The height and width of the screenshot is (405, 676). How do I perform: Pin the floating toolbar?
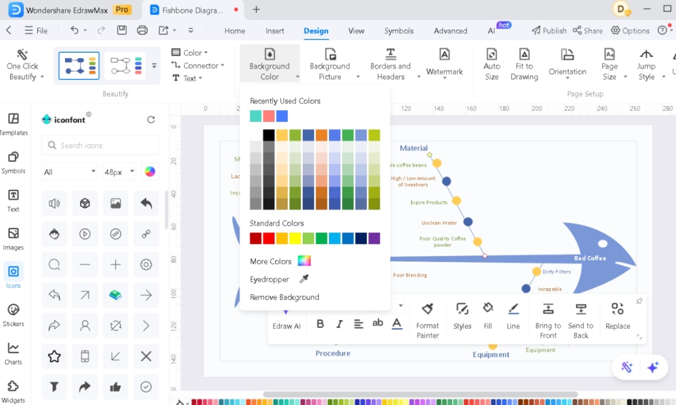pyautogui.click(x=639, y=302)
